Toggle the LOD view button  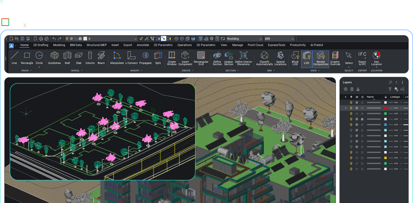pyautogui.click(x=307, y=59)
